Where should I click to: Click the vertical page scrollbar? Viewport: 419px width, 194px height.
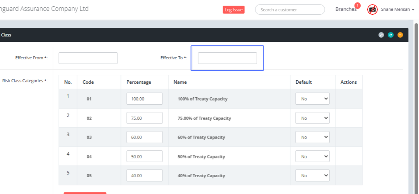416,105
